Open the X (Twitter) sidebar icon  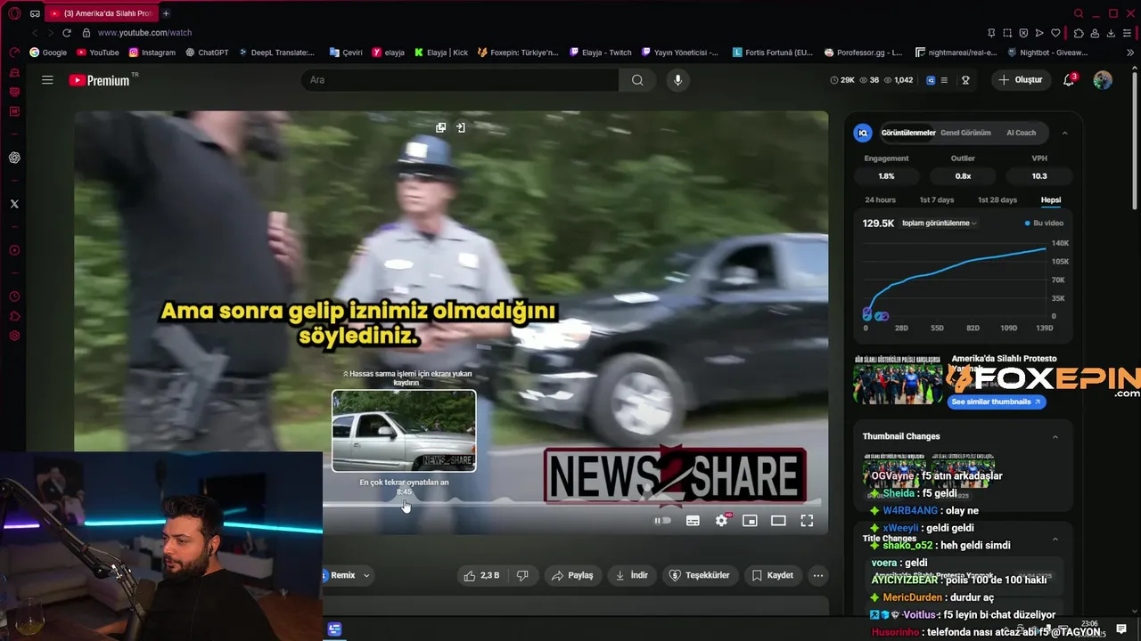click(14, 204)
